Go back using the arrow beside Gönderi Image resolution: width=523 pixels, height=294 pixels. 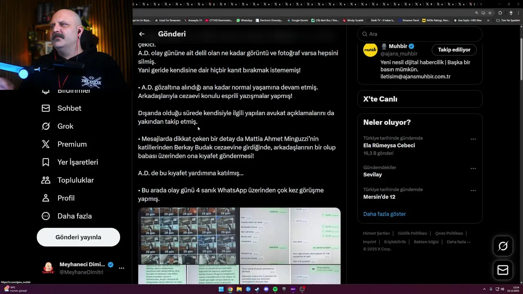(142, 34)
